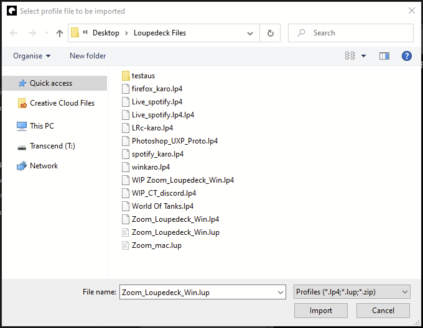Click the Import button
This screenshot has height=328, width=423.
click(321, 311)
